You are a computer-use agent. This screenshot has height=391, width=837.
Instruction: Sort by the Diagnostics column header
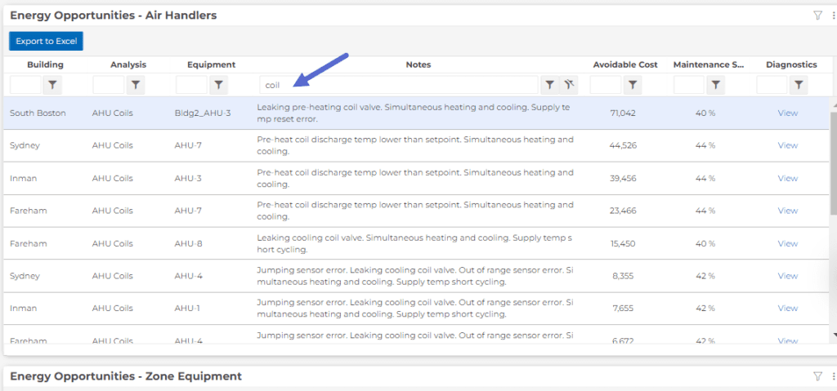(791, 64)
